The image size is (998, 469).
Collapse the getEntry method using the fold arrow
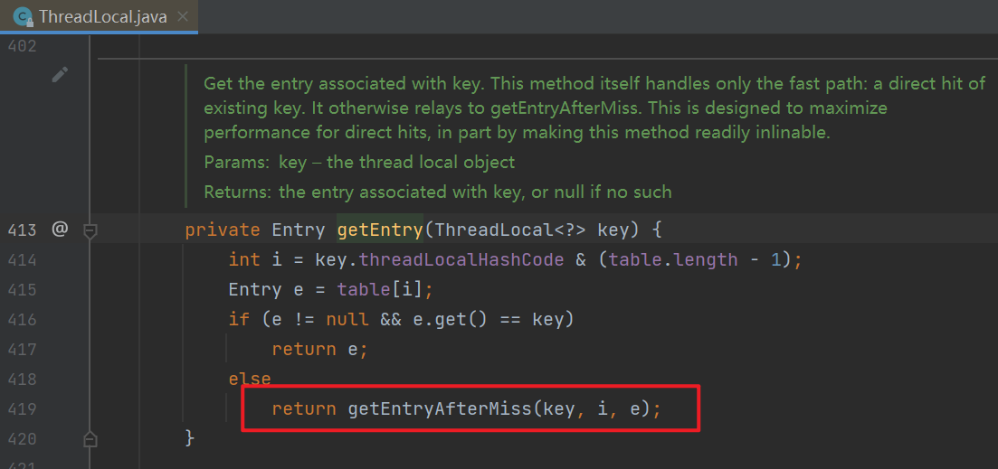click(x=90, y=230)
